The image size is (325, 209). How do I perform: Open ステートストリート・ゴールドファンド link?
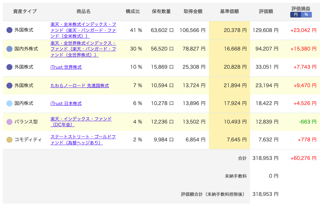point(83,140)
